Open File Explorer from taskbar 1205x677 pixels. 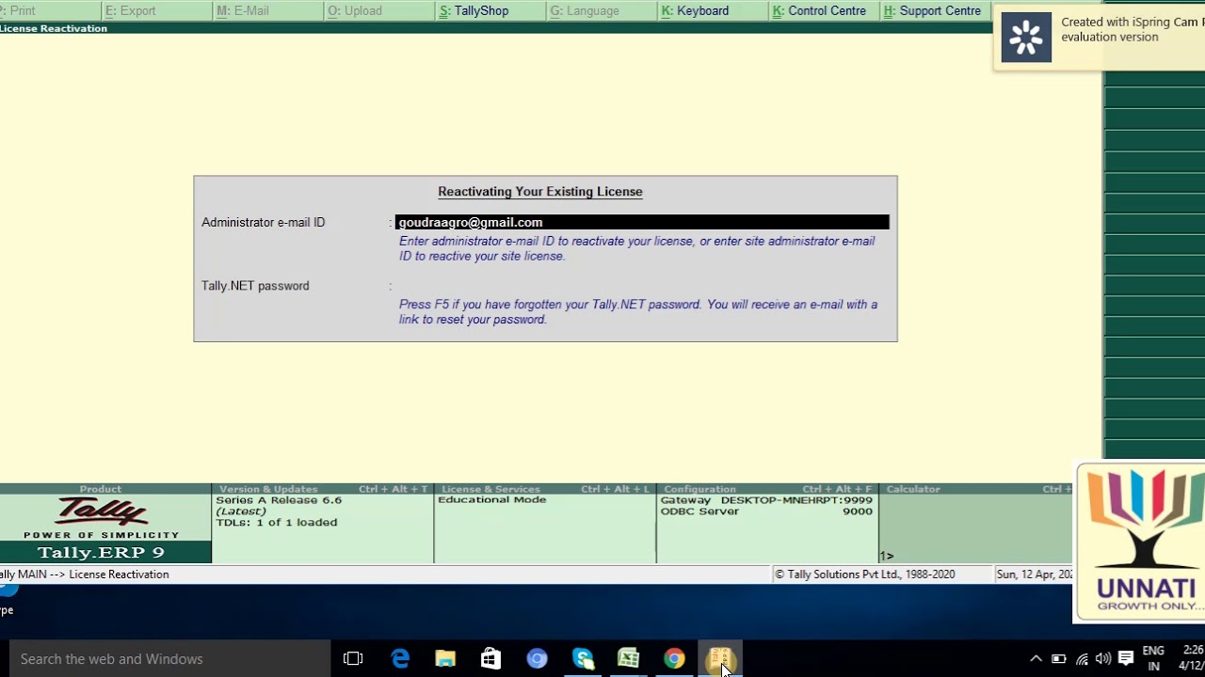[445, 659]
